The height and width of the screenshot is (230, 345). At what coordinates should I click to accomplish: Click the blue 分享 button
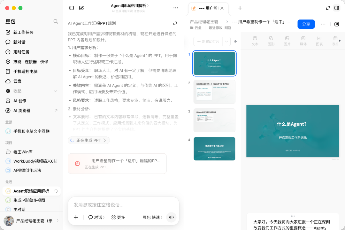coord(306,24)
